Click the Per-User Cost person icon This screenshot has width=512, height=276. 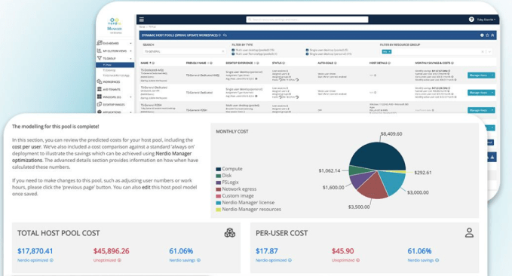(x=469, y=232)
